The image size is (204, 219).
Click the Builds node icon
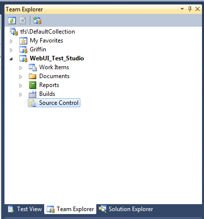[x=33, y=94]
